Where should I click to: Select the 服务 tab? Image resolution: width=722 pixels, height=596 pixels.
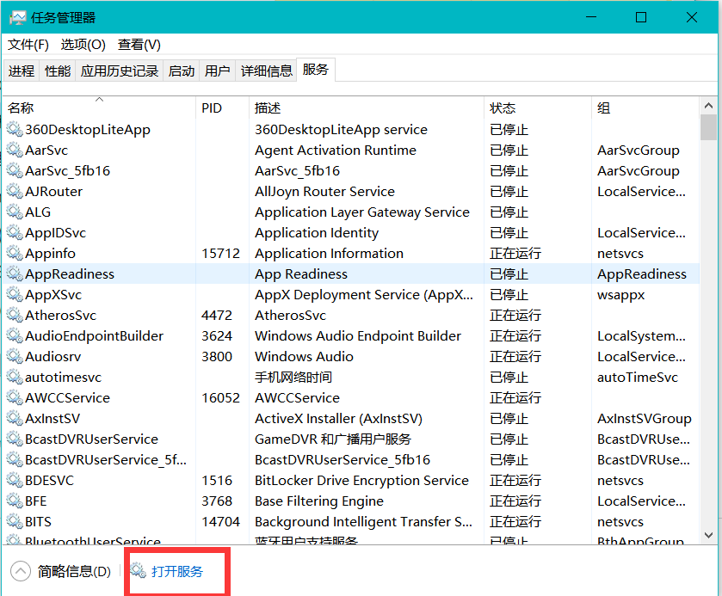[316, 70]
